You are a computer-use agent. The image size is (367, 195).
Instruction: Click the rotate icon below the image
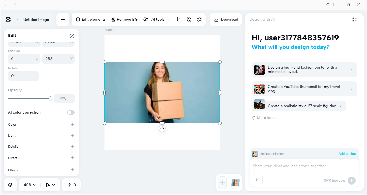click(x=162, y=129)
